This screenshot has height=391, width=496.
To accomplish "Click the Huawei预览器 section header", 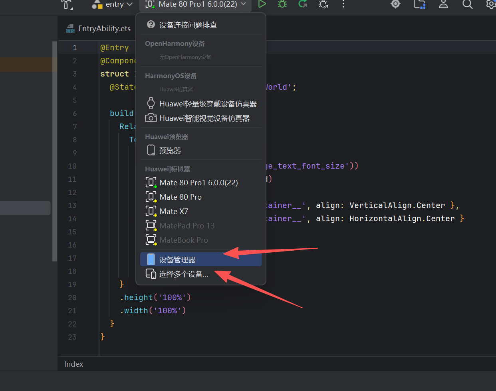I will click(167, 137).
